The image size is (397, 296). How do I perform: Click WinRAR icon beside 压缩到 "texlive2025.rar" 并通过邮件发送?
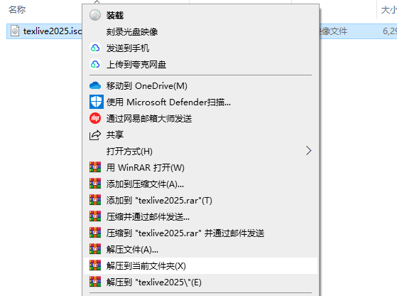(95, 233)
